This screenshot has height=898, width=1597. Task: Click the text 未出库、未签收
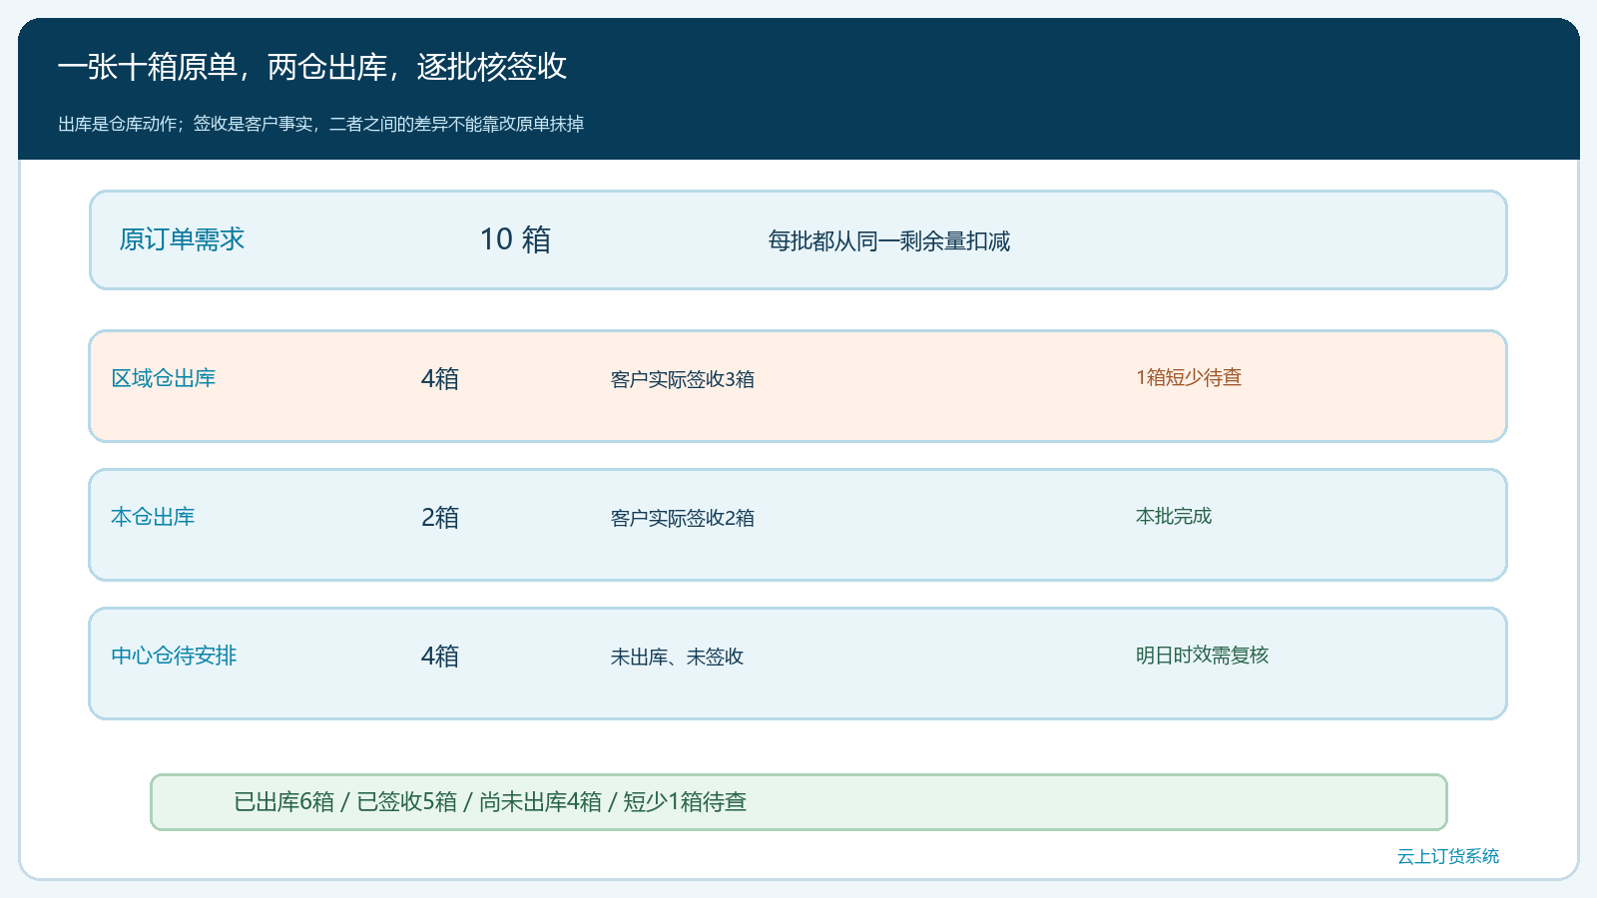coord(677,657)
